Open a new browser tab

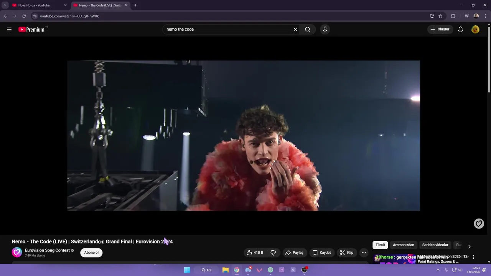(x=135, y=5)
